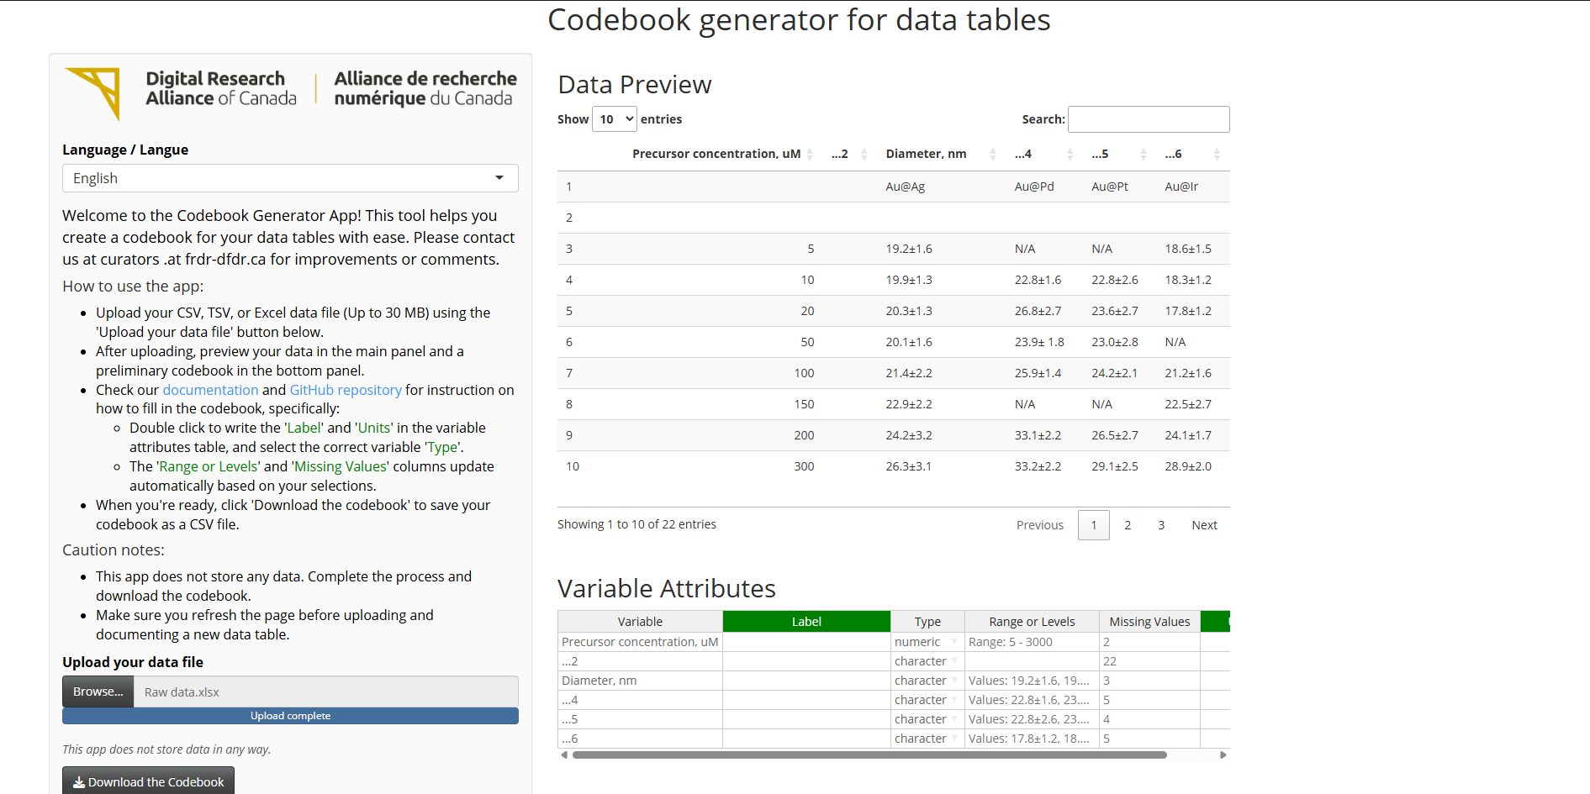Go to page 2 of data preview
The width and height of the screenshot is (1590, 794).
pos(1128,525)
